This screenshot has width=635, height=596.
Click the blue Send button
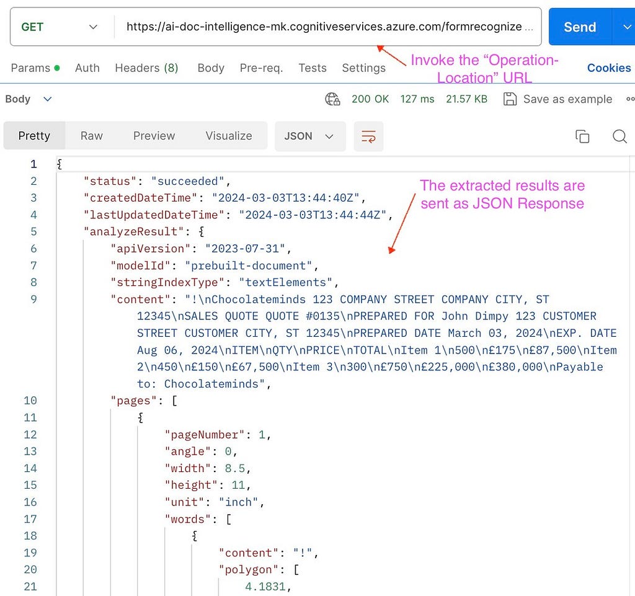580,27
